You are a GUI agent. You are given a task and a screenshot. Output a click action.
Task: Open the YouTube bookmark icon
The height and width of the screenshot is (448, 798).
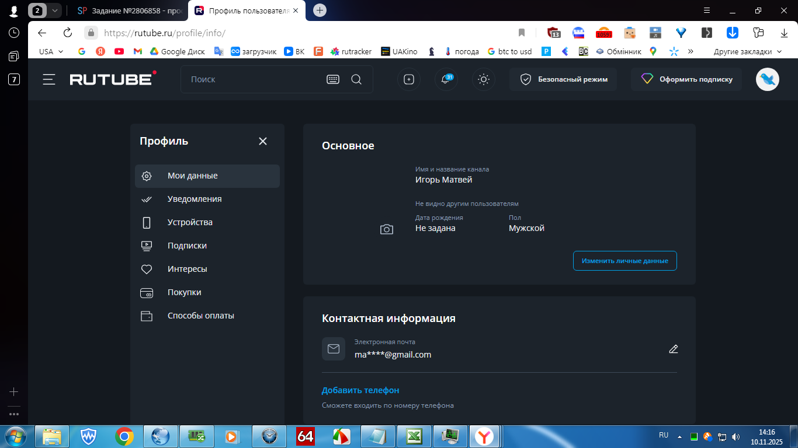tap(119, 51)
